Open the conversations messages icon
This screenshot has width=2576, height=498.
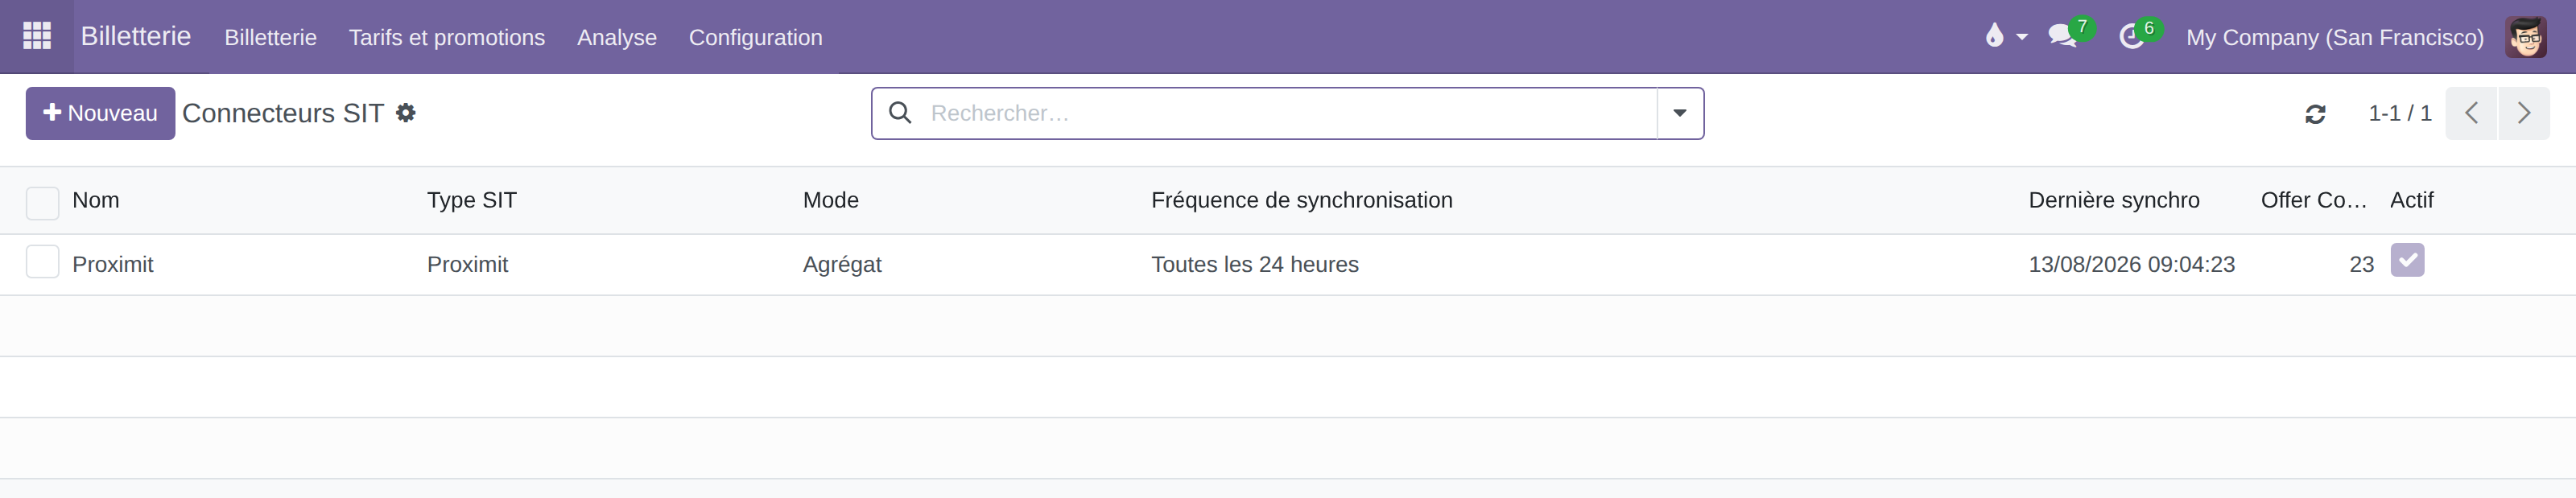pos(2062,36)
